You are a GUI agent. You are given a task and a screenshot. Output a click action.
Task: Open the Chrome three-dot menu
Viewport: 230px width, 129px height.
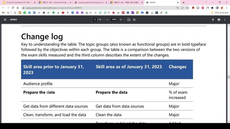[x=227, y=8]
